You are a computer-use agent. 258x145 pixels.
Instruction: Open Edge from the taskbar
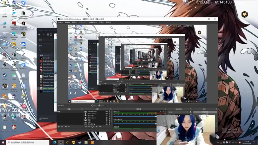pyautogui.click(x=55, y=142)
